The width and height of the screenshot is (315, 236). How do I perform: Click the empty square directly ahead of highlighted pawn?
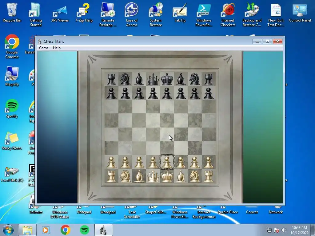click(167, 148)
